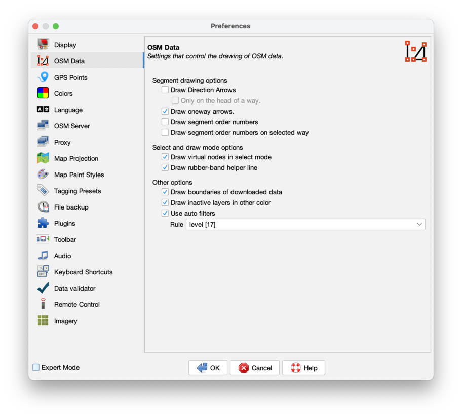Enable Draw Direction Arrows
462x418 pixels.
pyautogui.click(x=165, y=90)
